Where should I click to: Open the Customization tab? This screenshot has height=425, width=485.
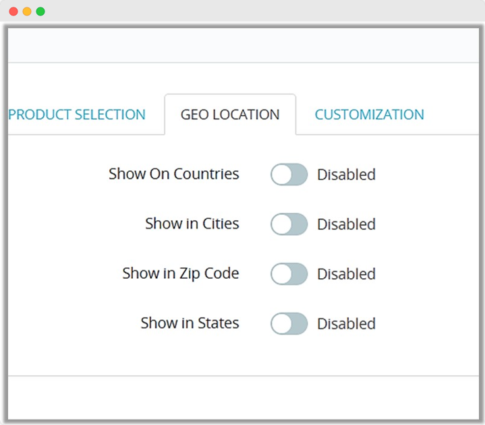point(369,115)
